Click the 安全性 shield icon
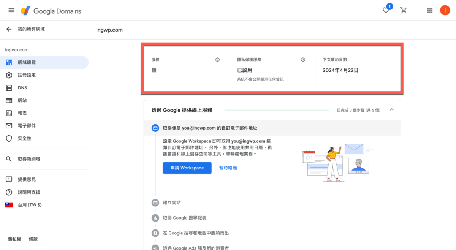Image resolution: width=456 pixels, height=250 pixels. click(x=9, y=138)
